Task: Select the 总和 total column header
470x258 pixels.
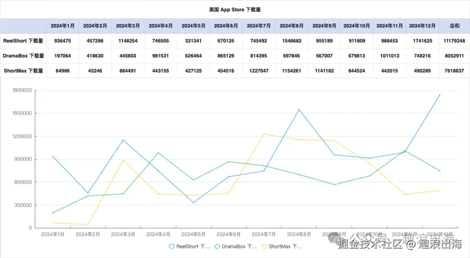Action: [x=454, y=26]
